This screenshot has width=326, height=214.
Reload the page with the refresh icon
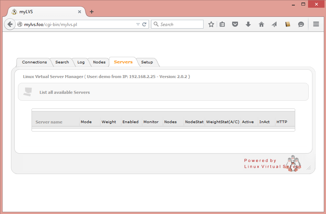[144, 24]
